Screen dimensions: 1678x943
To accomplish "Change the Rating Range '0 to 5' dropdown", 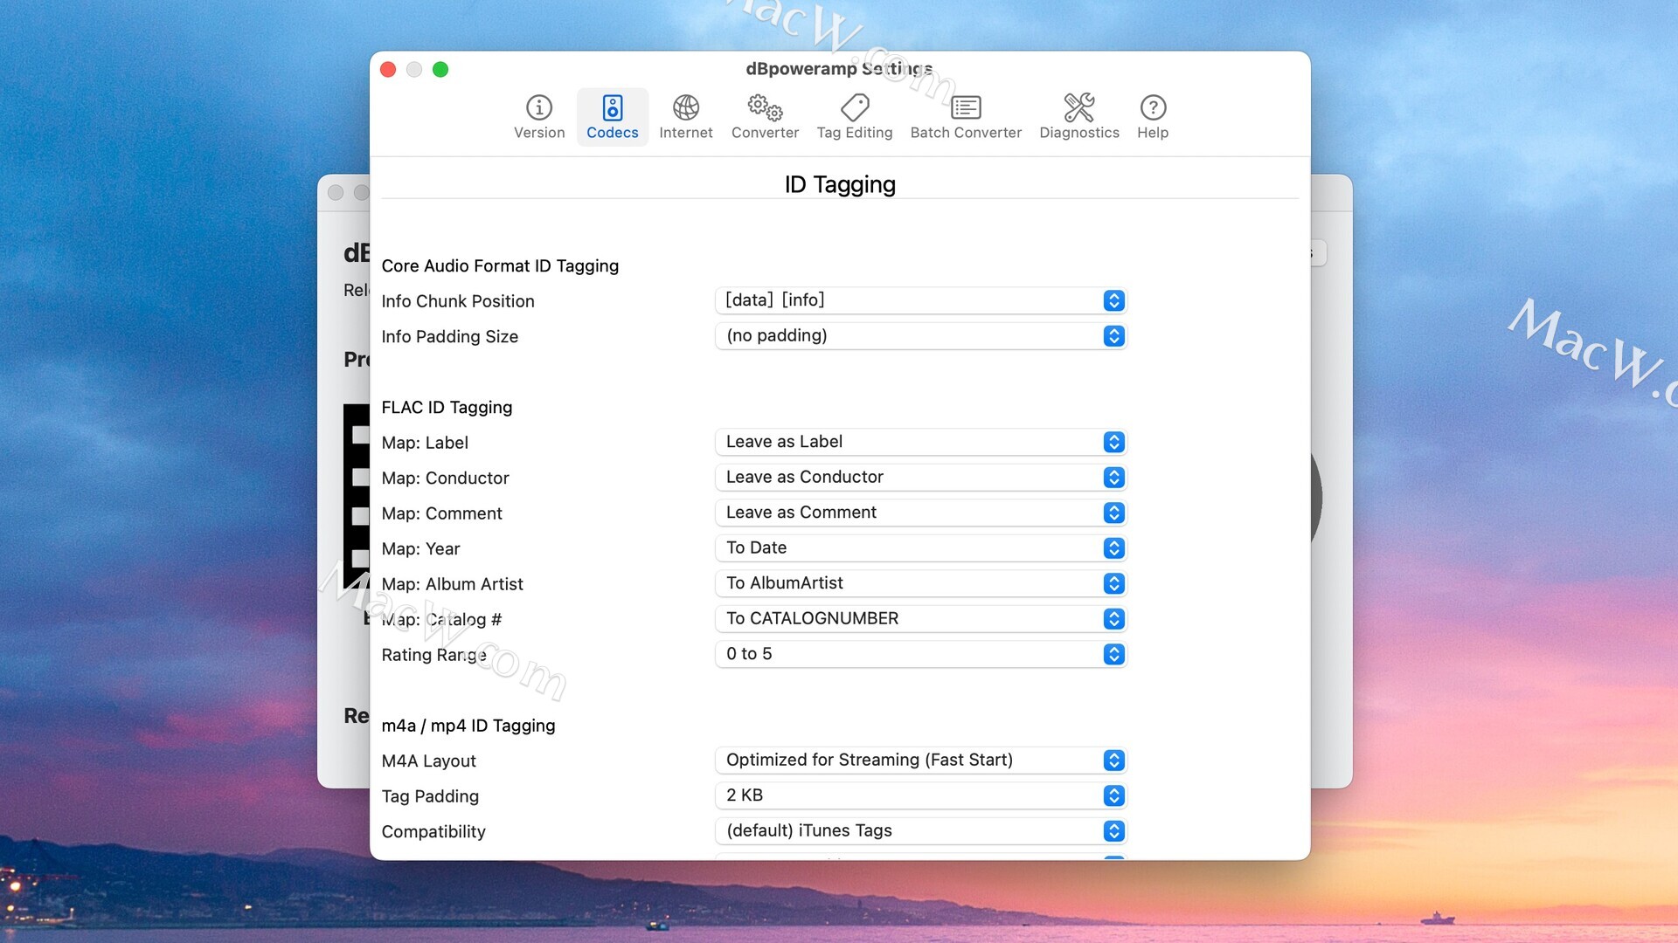I will tap(920, 654).
